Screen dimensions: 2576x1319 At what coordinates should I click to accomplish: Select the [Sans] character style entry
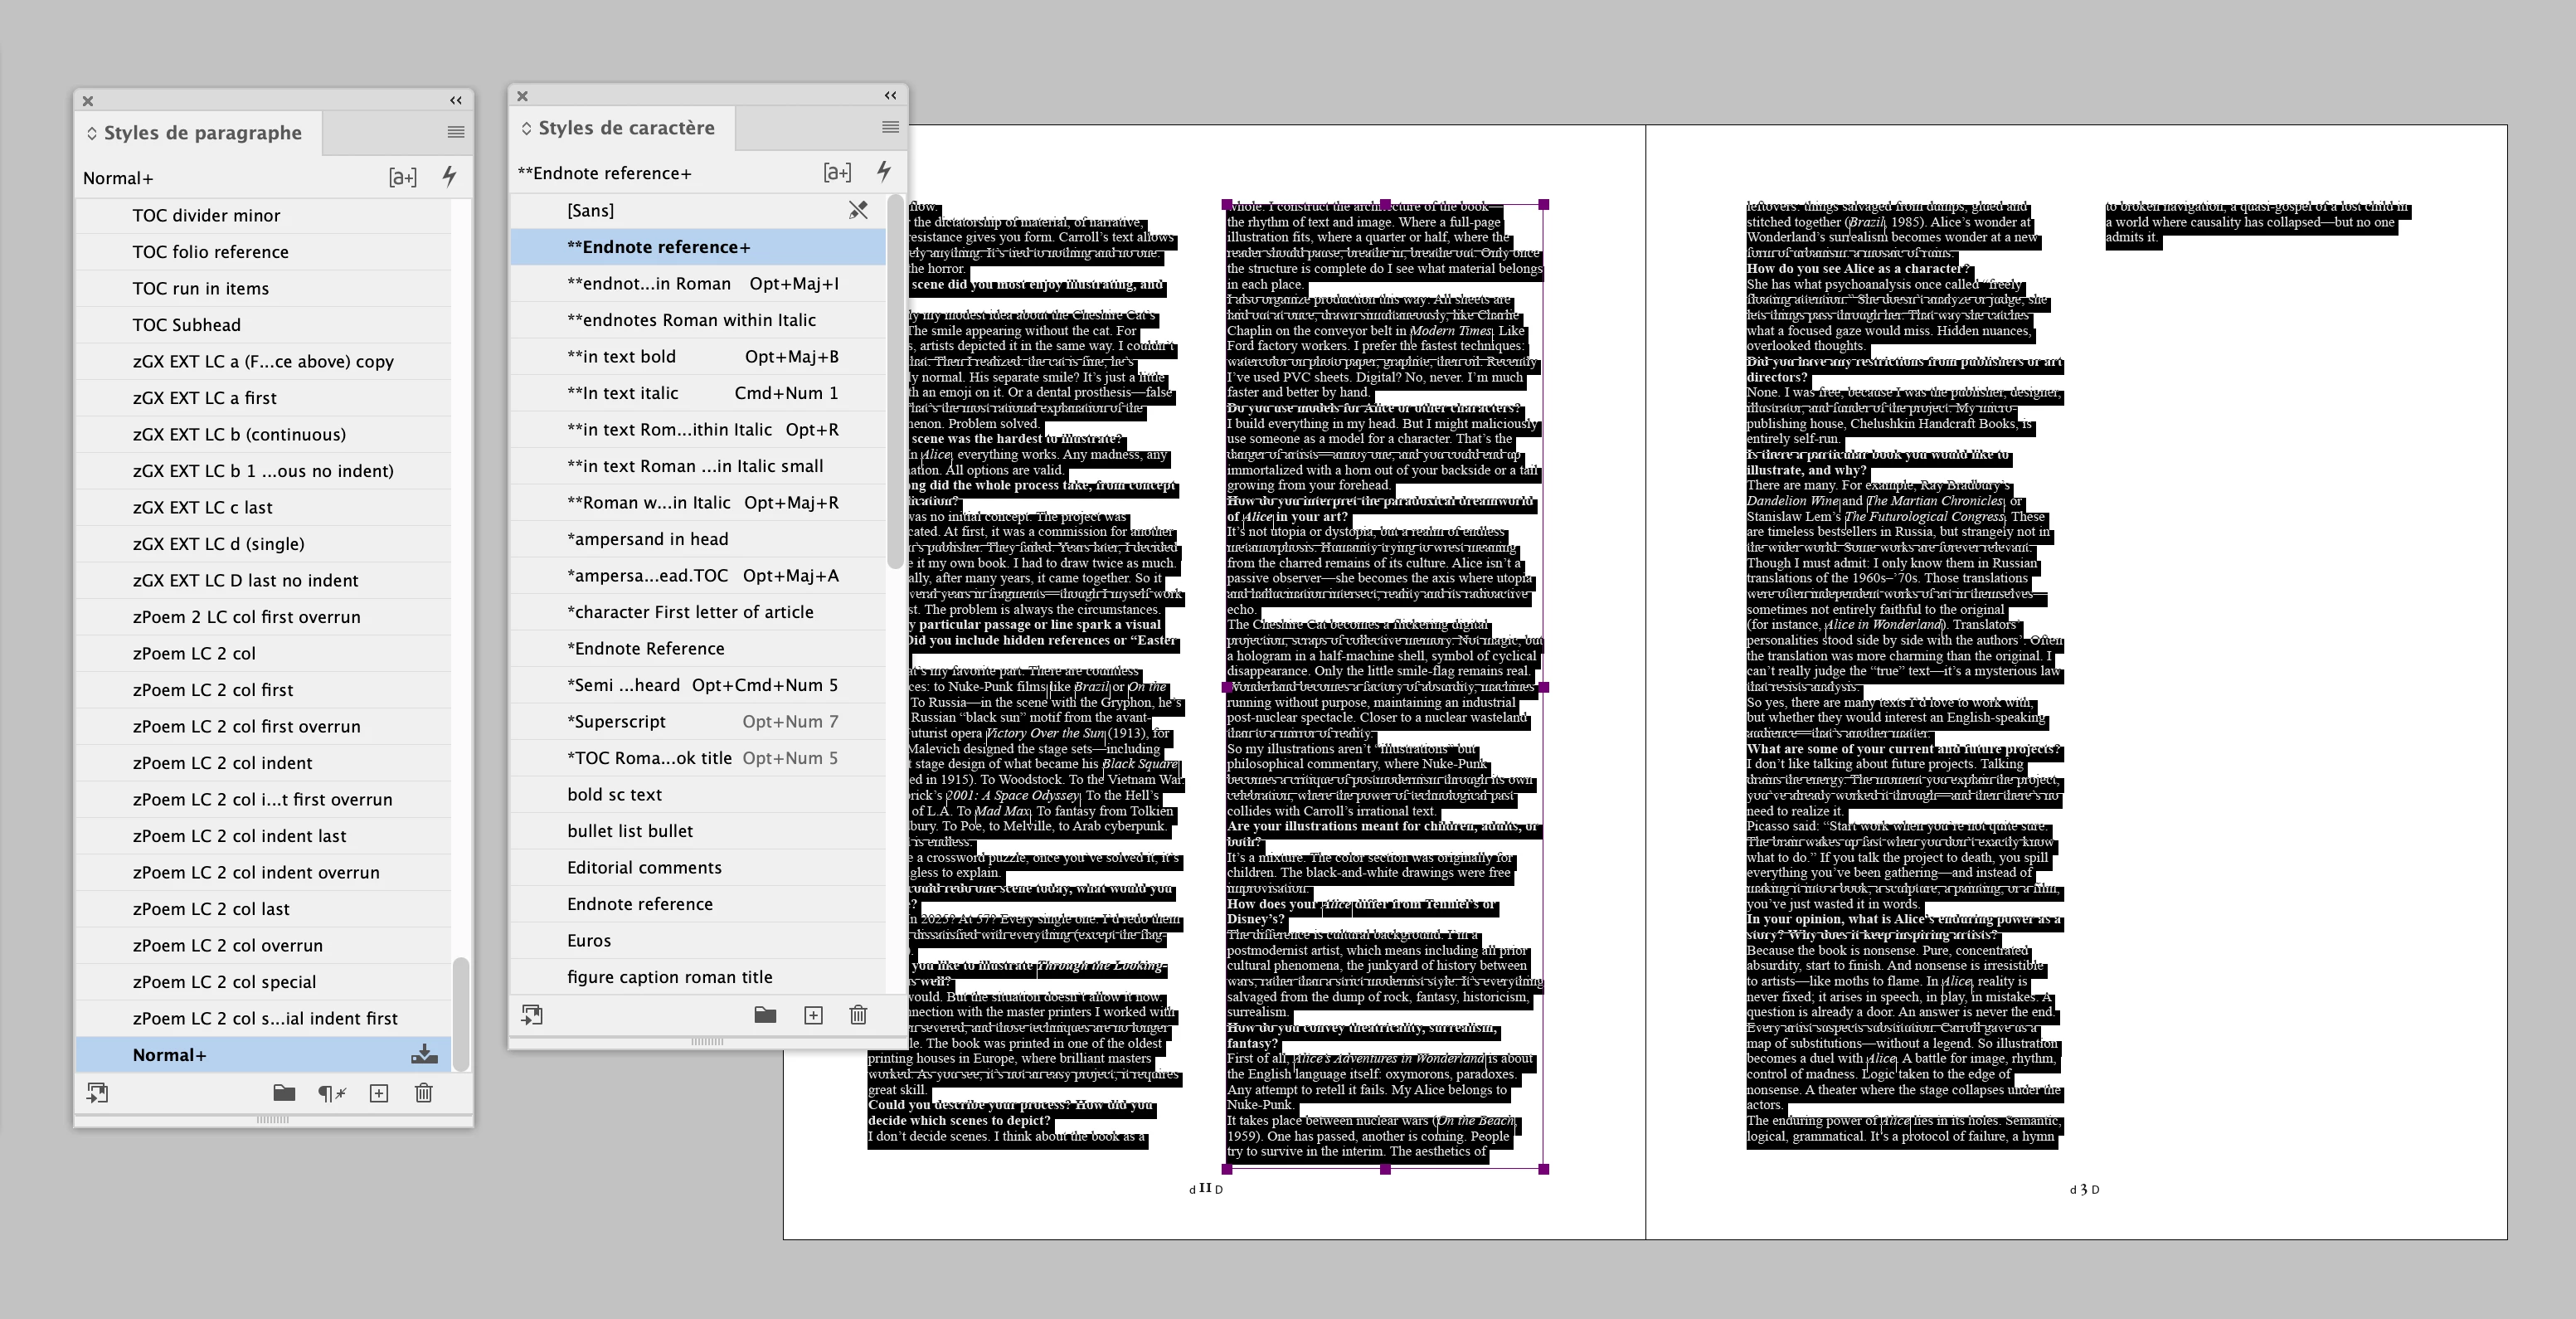point(590,210)
